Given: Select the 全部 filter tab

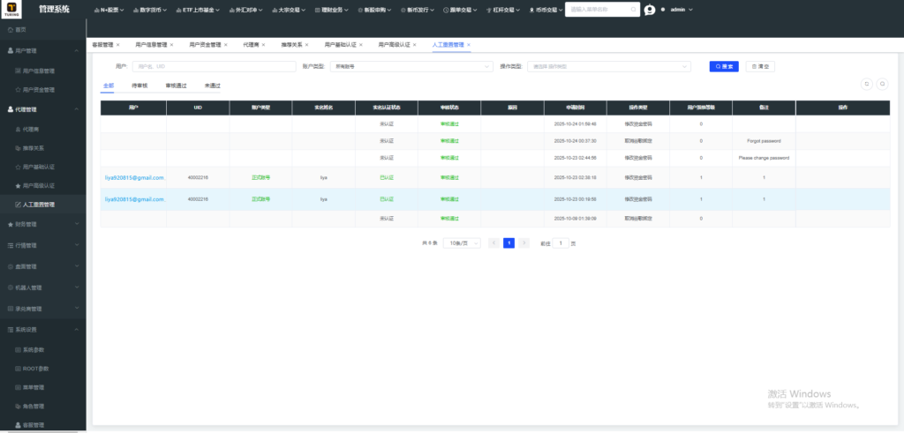Looking at the screenshot, I should coord(108,86).
